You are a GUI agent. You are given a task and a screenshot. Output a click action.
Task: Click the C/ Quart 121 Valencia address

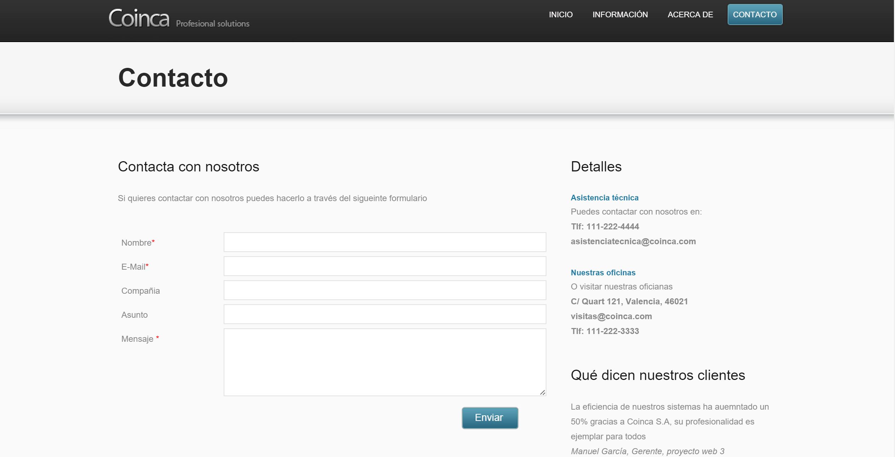629,301
